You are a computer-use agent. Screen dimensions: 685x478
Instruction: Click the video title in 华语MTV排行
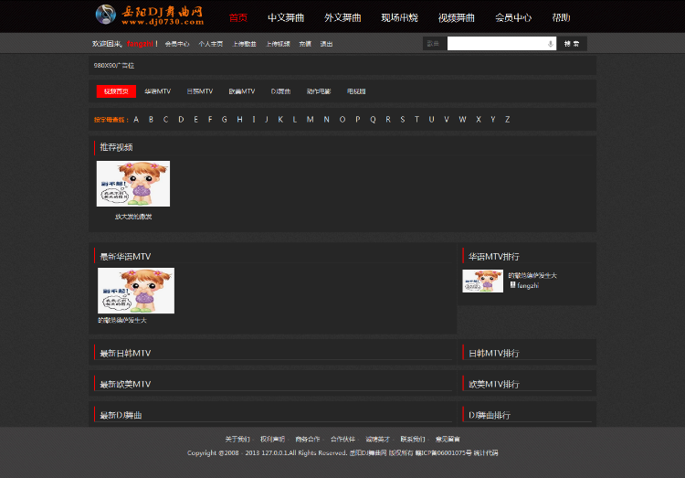pyautogui.click(x=532, y=275)
